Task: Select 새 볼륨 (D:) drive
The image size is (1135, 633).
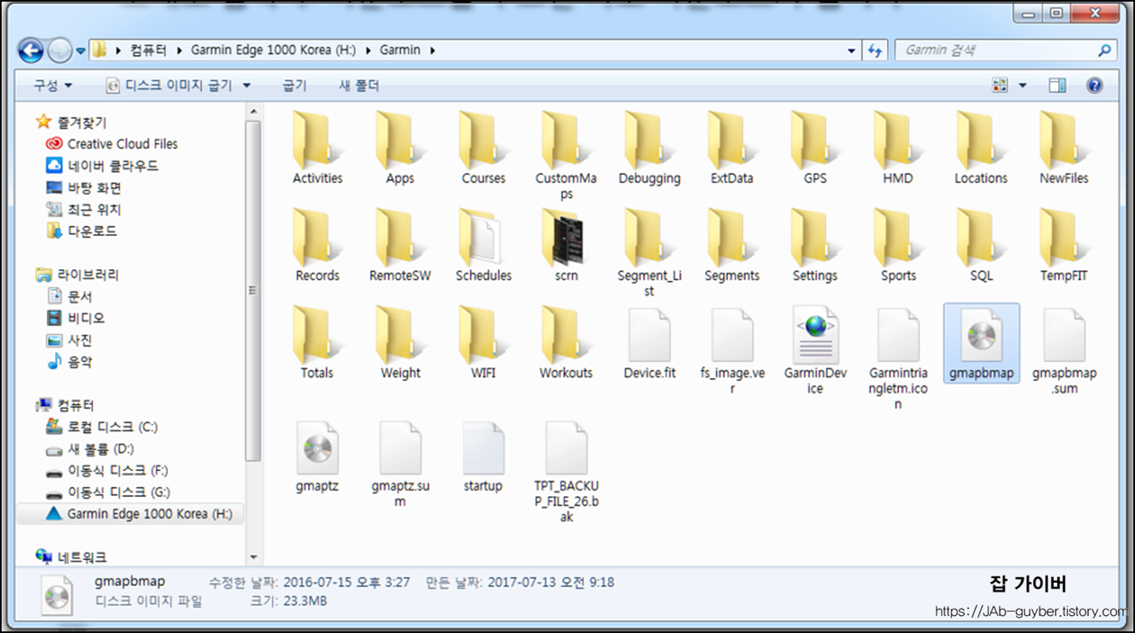Action: (x=90, y=449)
